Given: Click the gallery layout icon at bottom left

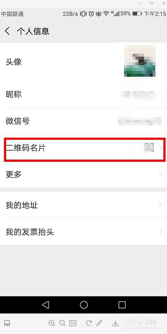Looking at the screenshot, I should [x=7, y=323].
